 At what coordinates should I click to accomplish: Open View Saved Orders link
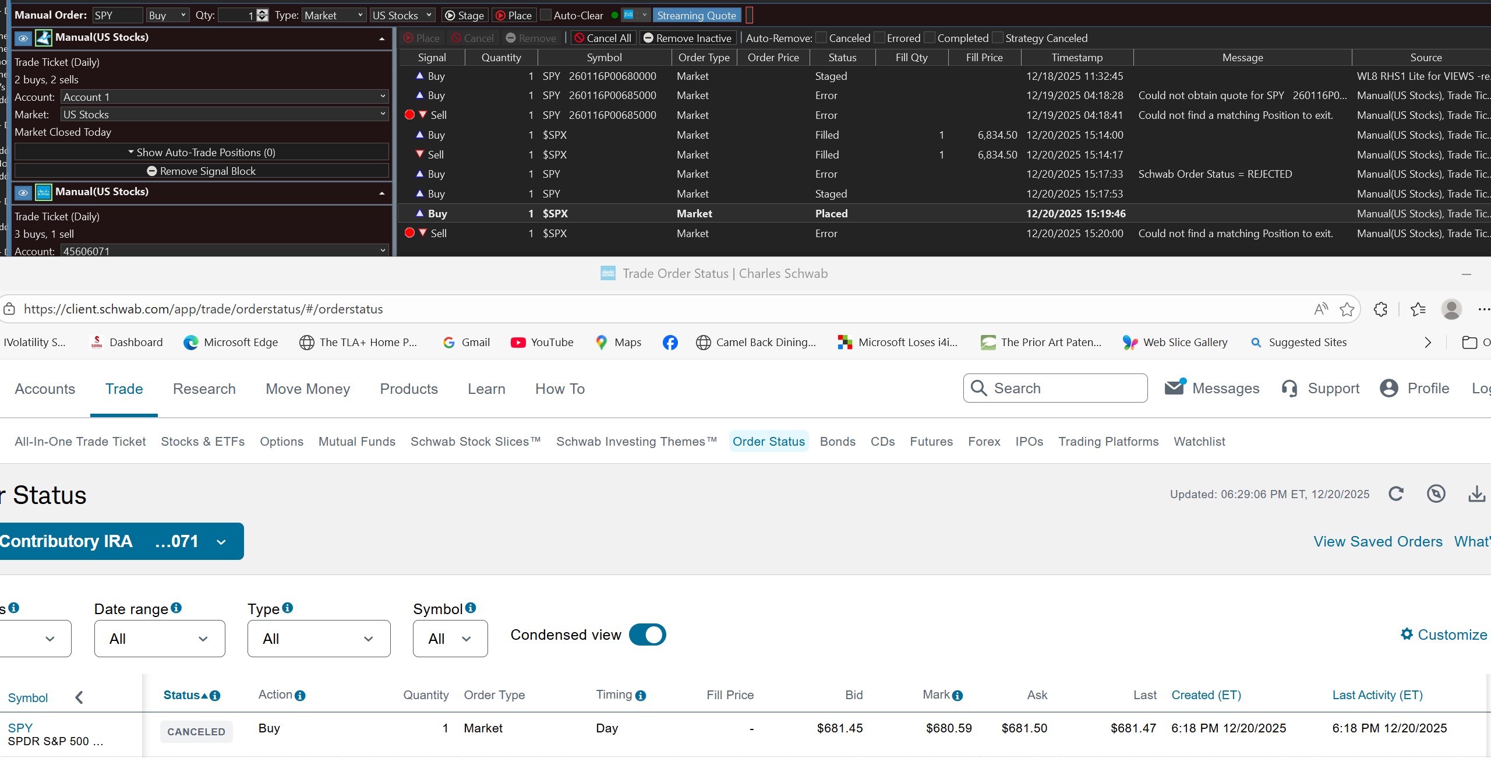tap(1378, 541)
